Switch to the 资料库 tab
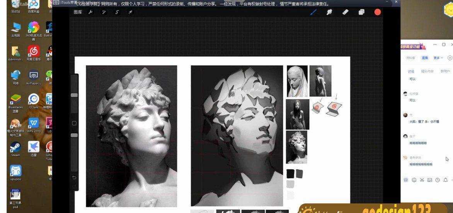 coord(410,57)
